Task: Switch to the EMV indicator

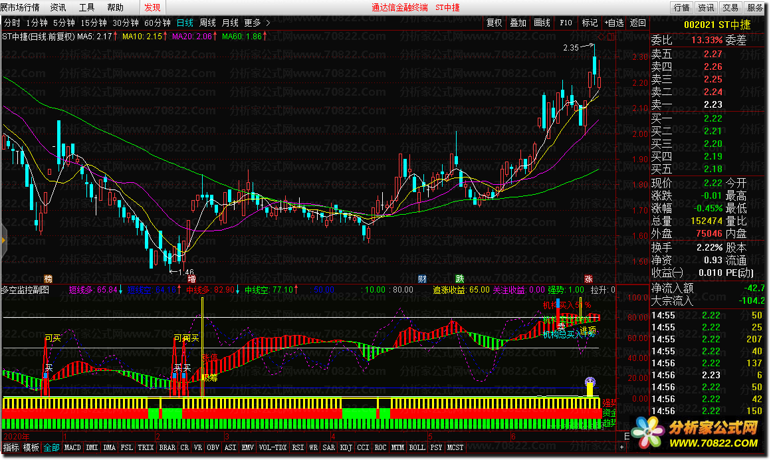Action: coord(247,447)
